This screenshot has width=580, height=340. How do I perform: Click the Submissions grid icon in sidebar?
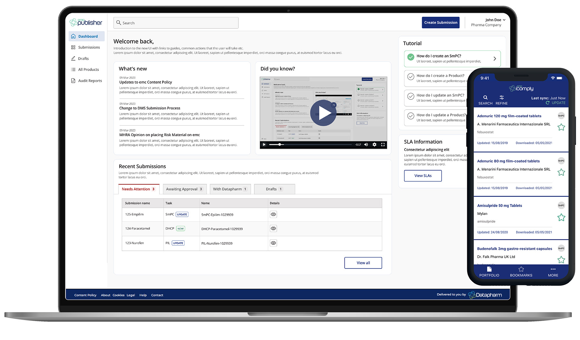[73, 47]
